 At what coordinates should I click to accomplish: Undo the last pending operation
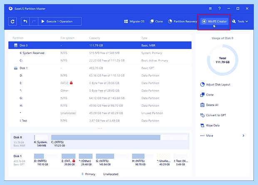point(25,21)
